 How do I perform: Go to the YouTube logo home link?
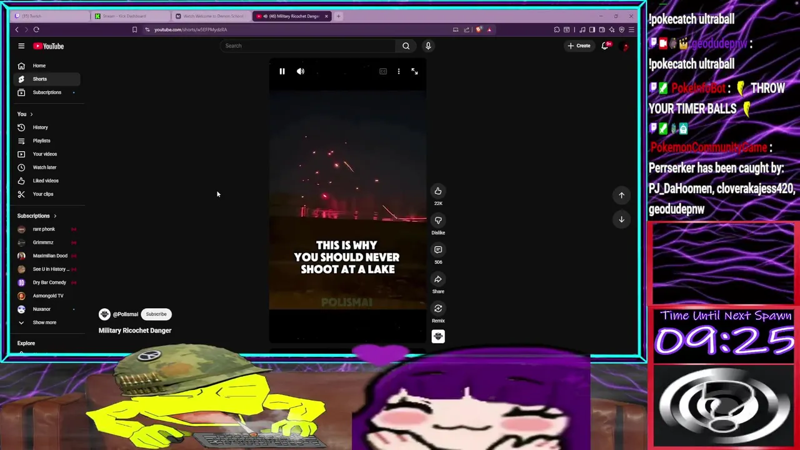click(x=49, y=46)
